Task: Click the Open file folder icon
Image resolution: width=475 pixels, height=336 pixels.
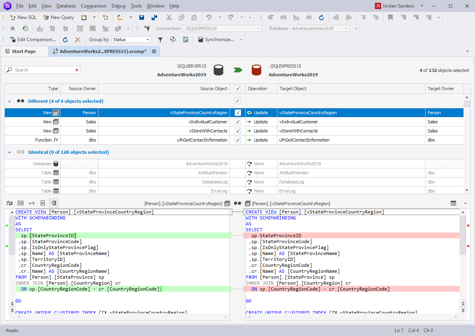Action: pos(120,17)
